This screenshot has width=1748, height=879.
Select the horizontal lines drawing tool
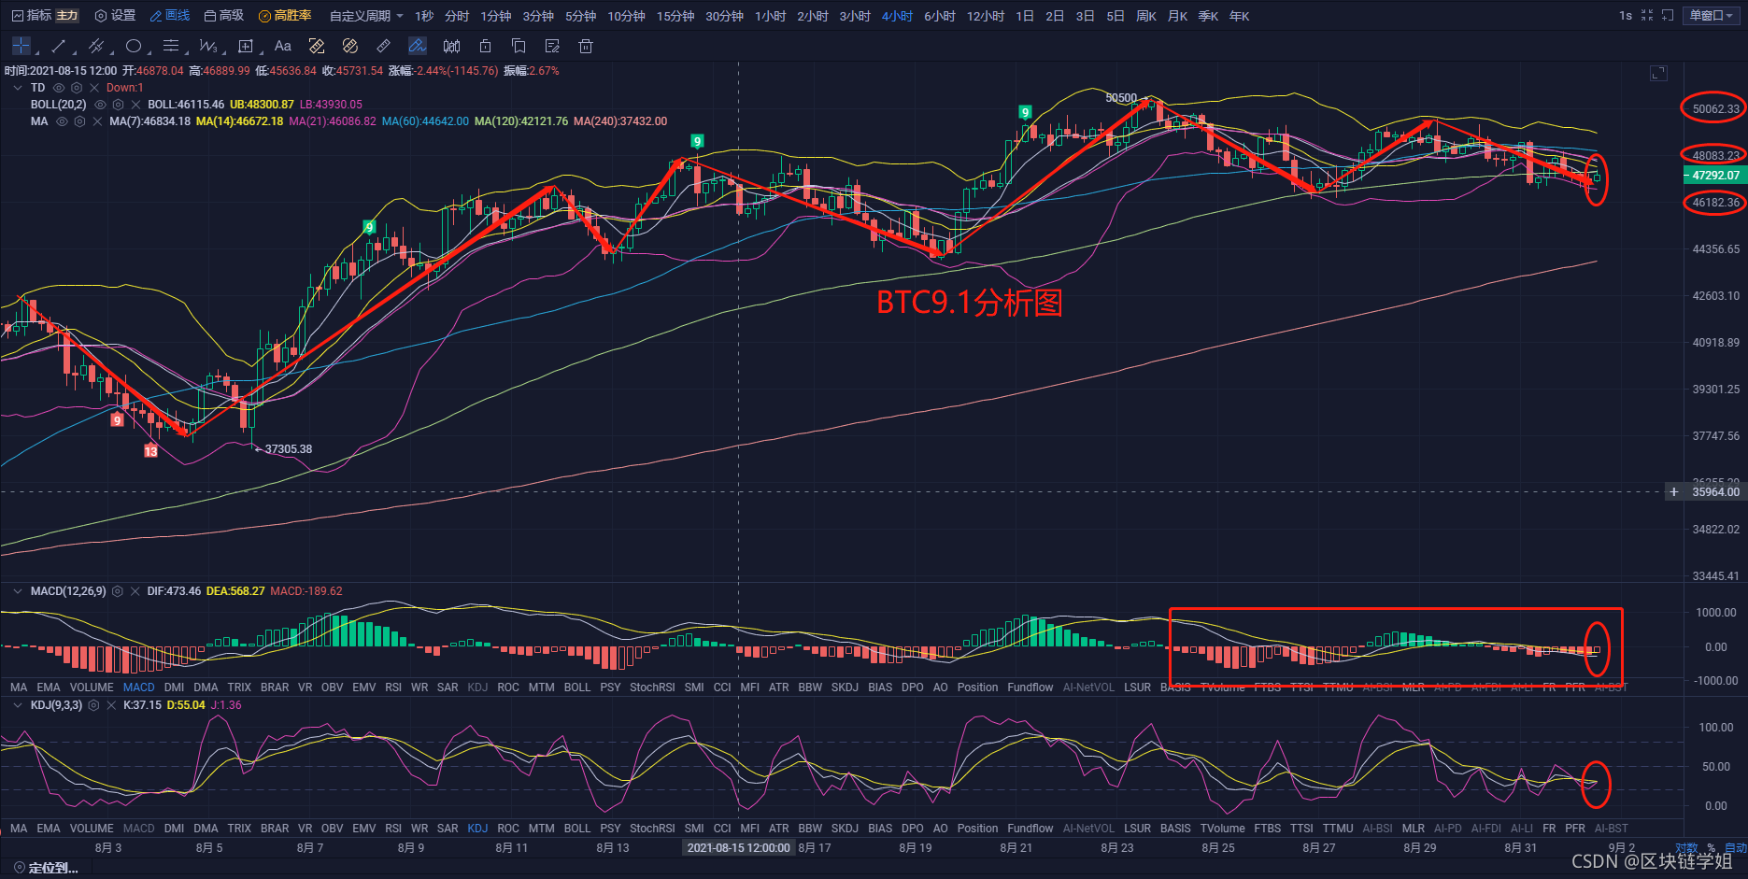point(171,46)
